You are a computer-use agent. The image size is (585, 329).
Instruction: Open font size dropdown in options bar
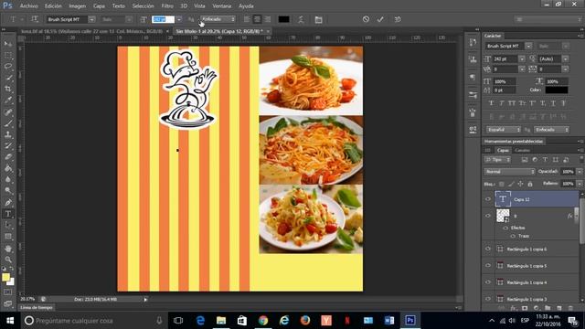(x=179, y=19)
